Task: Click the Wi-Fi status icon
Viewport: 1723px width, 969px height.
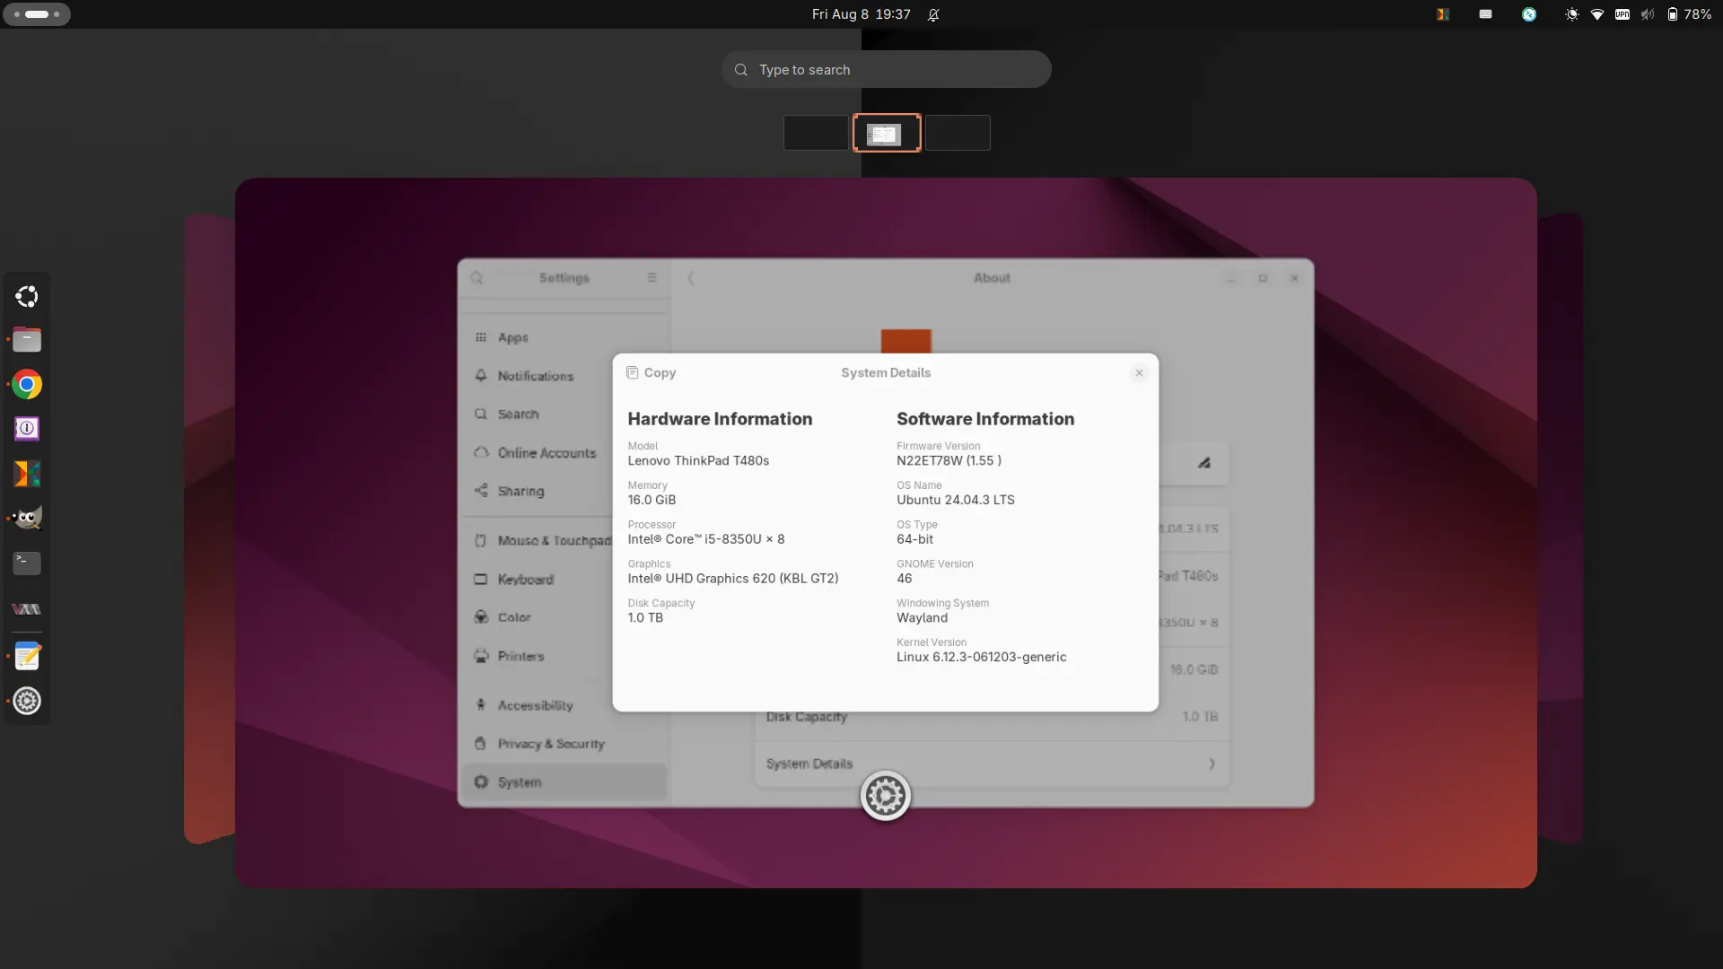Action: point(1597,14)
